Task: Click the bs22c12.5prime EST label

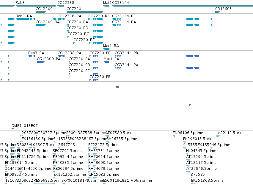Action: [x=231, y=133]
